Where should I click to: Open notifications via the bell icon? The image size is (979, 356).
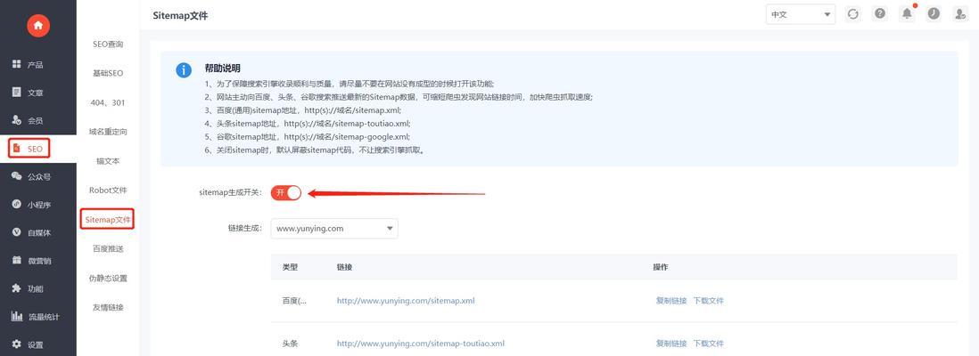pyautogui.click(x=907, y=14)
